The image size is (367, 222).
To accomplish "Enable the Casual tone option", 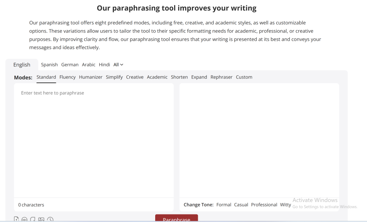I will (x=241, y=204).
